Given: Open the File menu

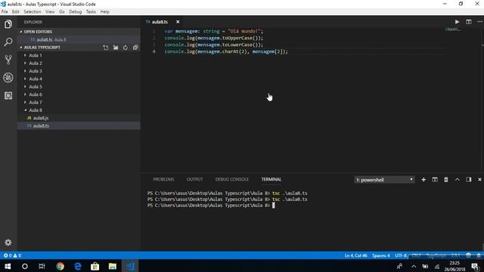Looking at the screenshot, I should click(x=5, y=12).
